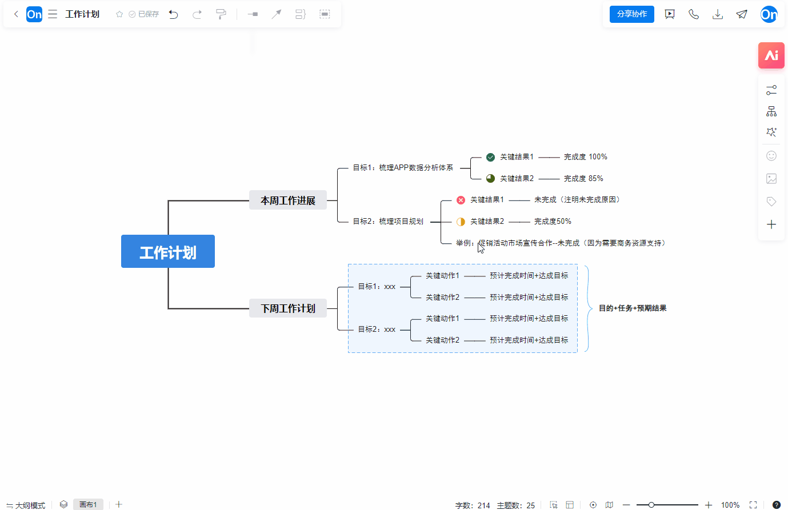Click the 工作计划 document title
The image size is (788, 510).
click(x=82, y=14)
